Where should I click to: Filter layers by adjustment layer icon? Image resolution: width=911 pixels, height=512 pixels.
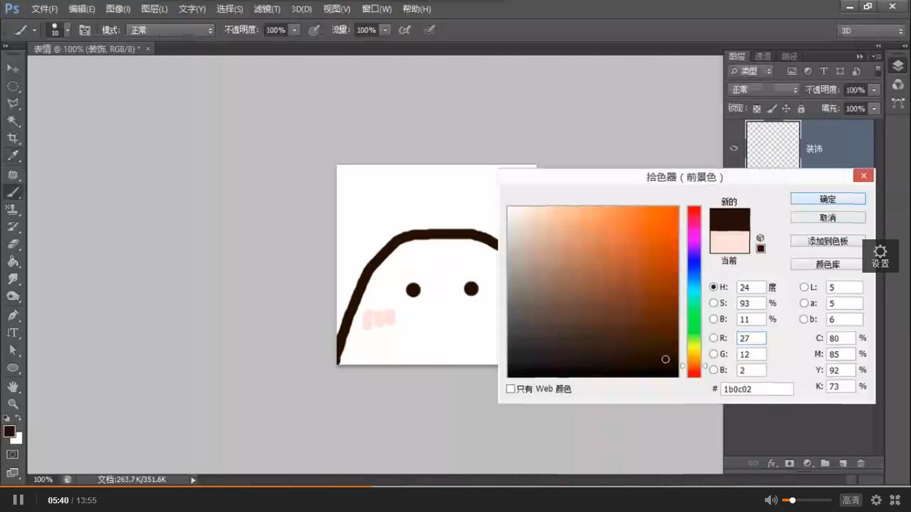(x=808, y=71)
